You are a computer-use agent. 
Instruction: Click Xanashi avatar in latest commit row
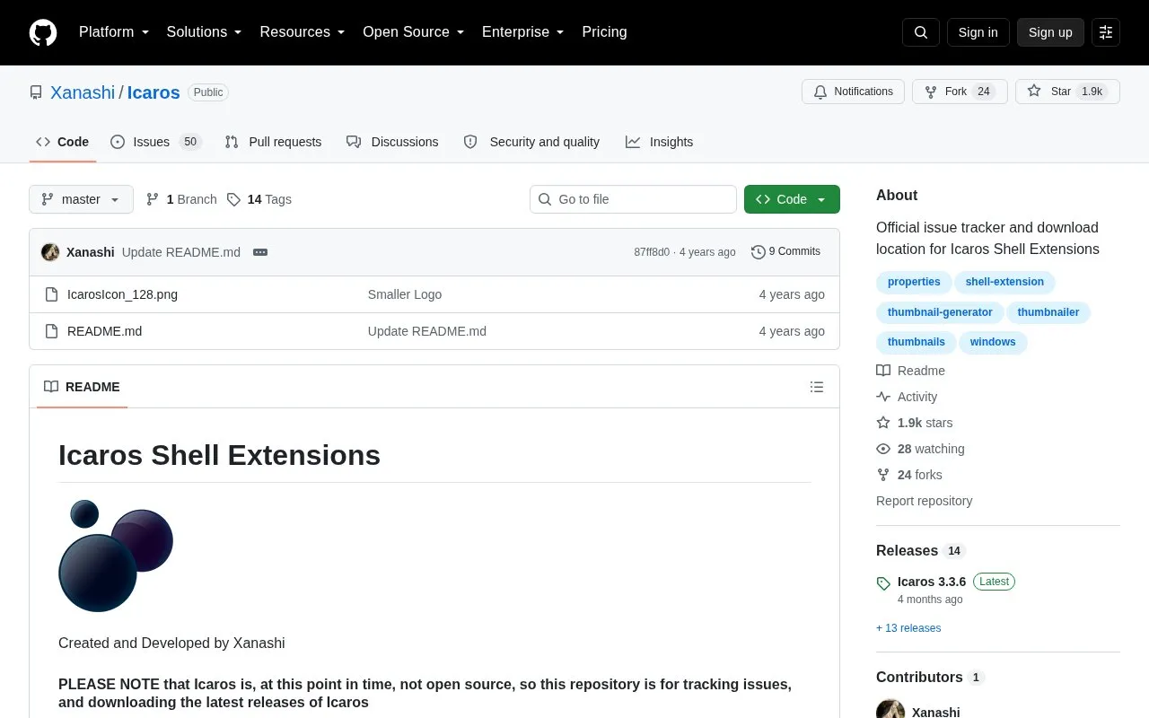click(x=50, y=252)
